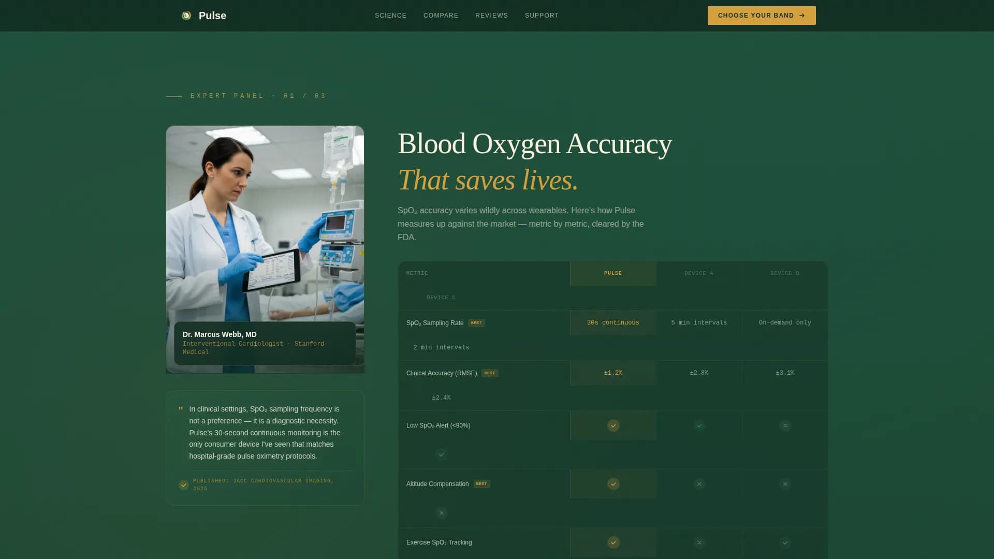Click Device B cross icon for Low SpO₂ Alert
Screen dimensions: 994x559
(785, 425)
